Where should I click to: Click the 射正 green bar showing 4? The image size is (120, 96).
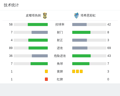coord(38,40)
